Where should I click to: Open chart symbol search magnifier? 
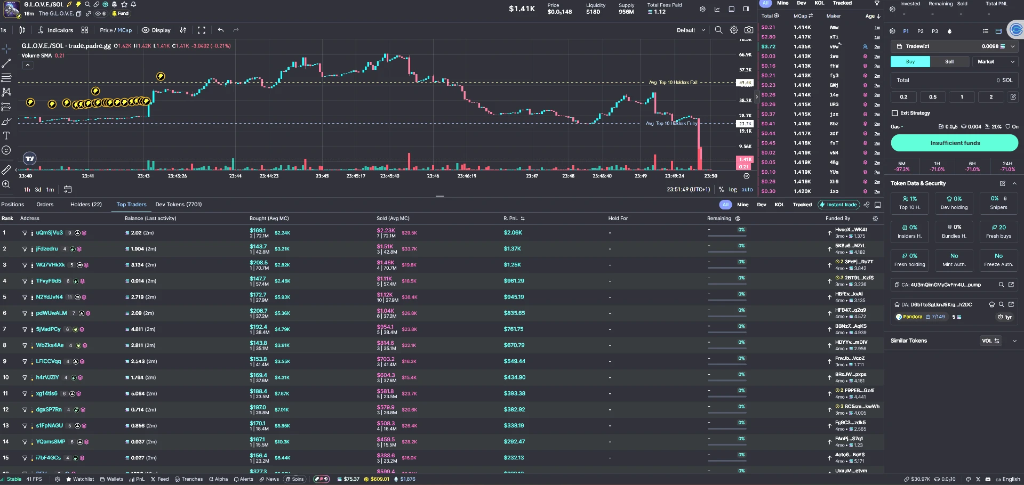tap(718, 30)
